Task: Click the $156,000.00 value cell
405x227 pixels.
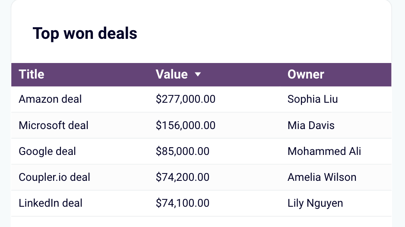Action: [x=186, y=125]
